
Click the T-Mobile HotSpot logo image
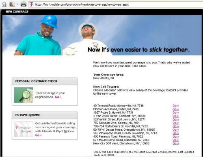(24, 129)
